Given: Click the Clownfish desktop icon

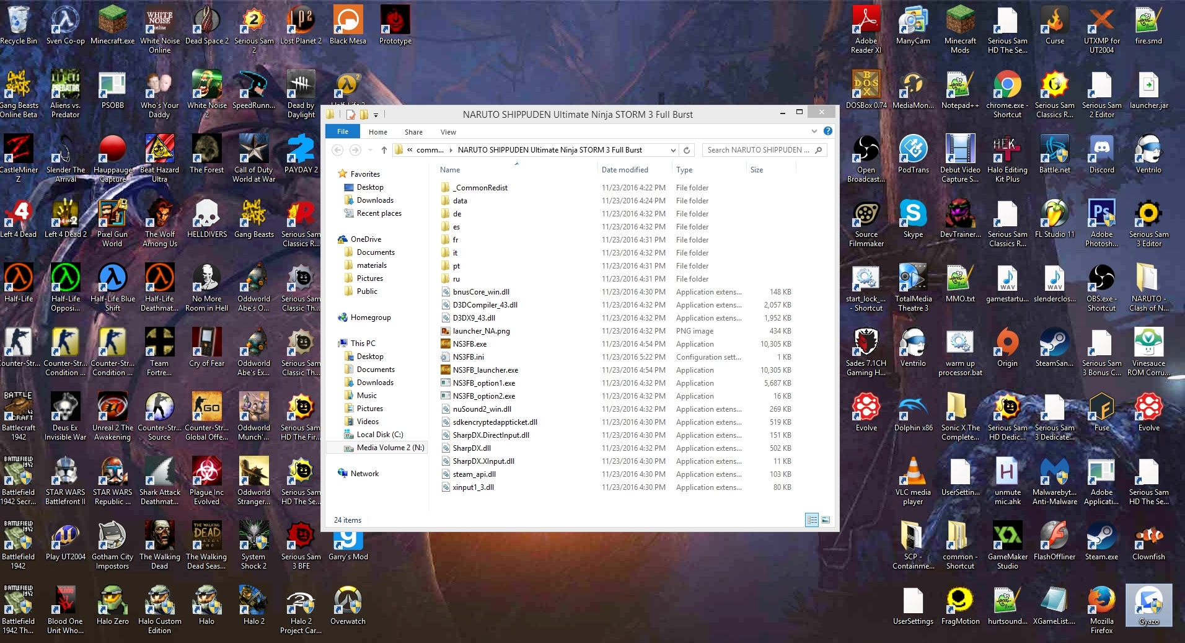Looking at the screenshot, I should pos(1149,541).
